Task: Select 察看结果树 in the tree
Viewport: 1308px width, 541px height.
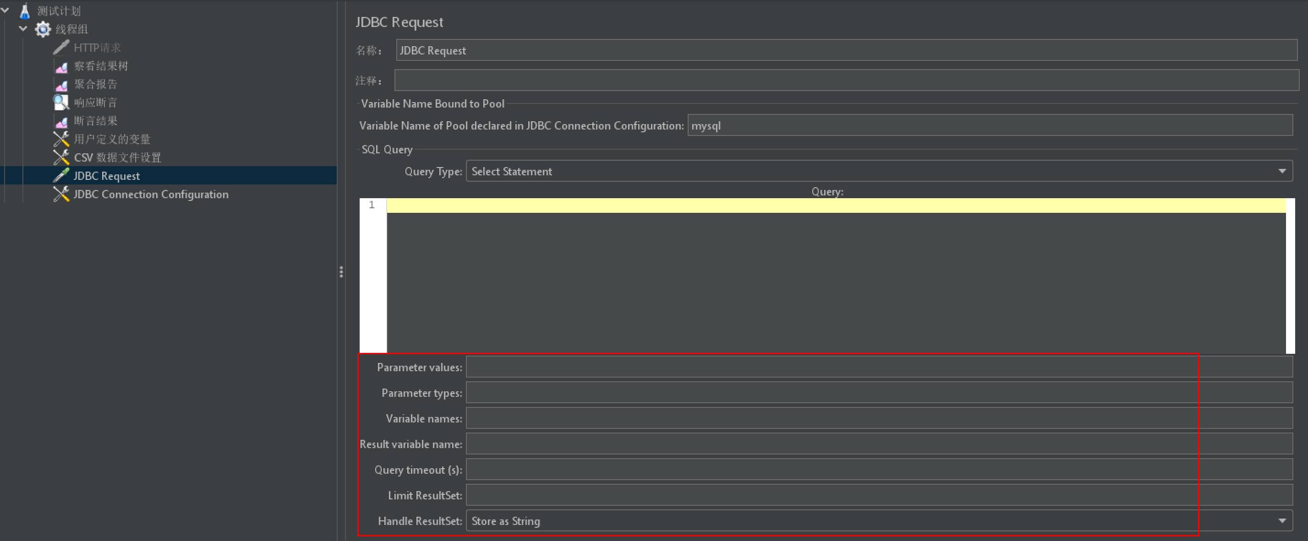Action: tap(101, 66)
